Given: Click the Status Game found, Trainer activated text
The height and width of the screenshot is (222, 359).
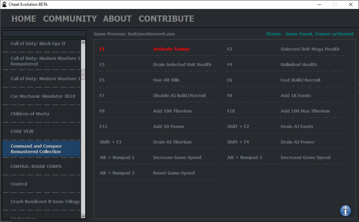Looking at the screenshot, I should 310,34.
